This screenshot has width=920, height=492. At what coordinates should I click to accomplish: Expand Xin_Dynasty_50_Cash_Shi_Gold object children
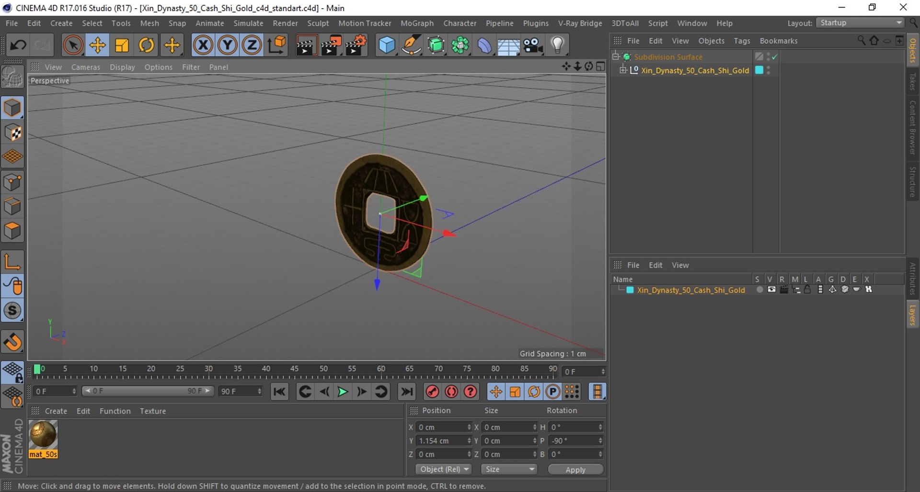click(623, 70)
